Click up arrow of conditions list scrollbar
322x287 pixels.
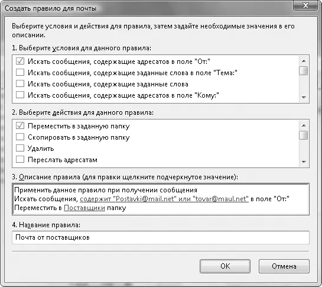[x=304, y=61]
